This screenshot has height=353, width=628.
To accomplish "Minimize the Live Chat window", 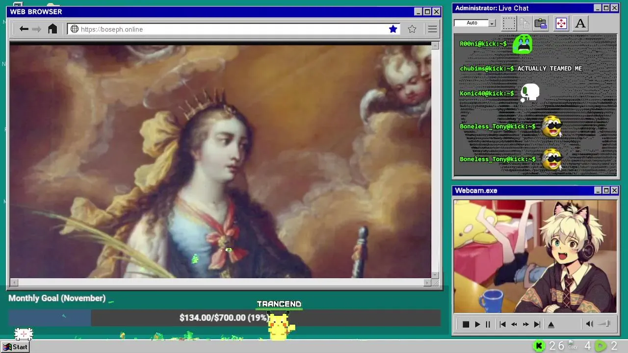I will pos(598,8).
